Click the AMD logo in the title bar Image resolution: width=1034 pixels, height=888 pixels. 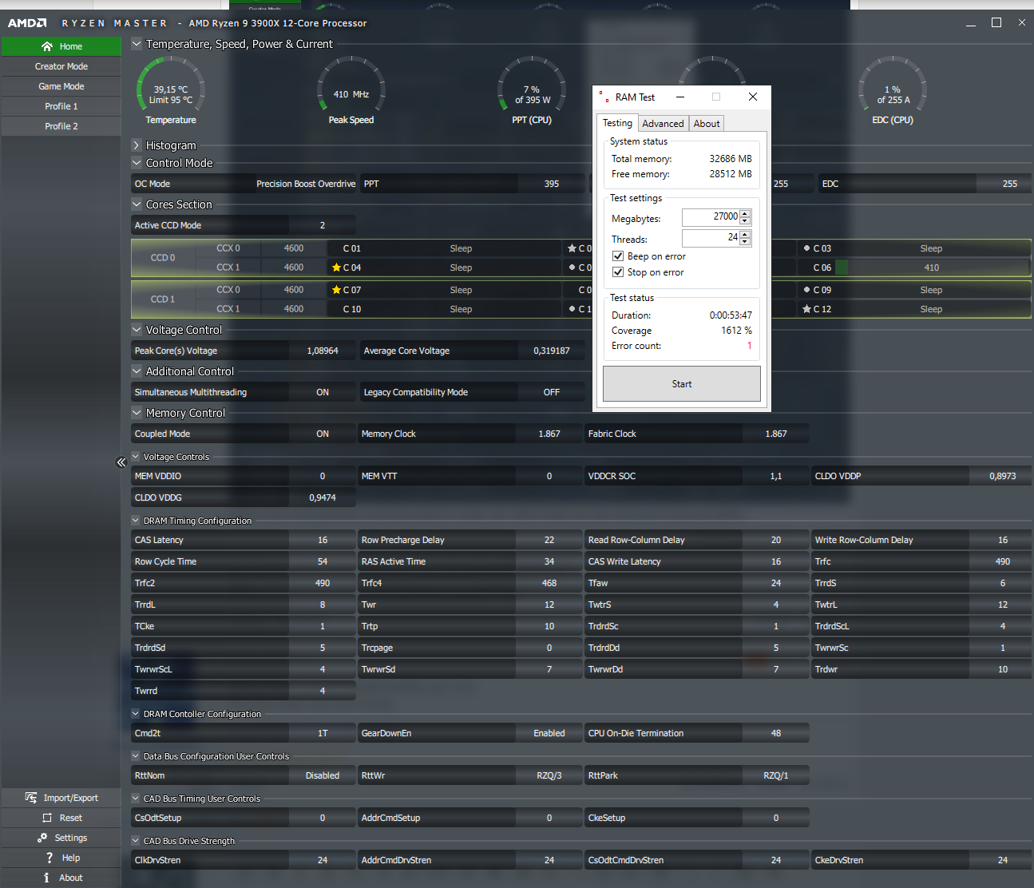click(27, 23)
